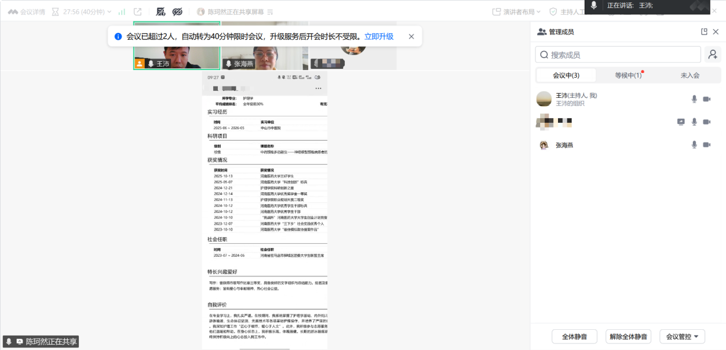This screenshot has width=726, height=350.
Task: Click 张海燕's camera icon in member list
Action: pyautogui.click(x=706, y=145)
